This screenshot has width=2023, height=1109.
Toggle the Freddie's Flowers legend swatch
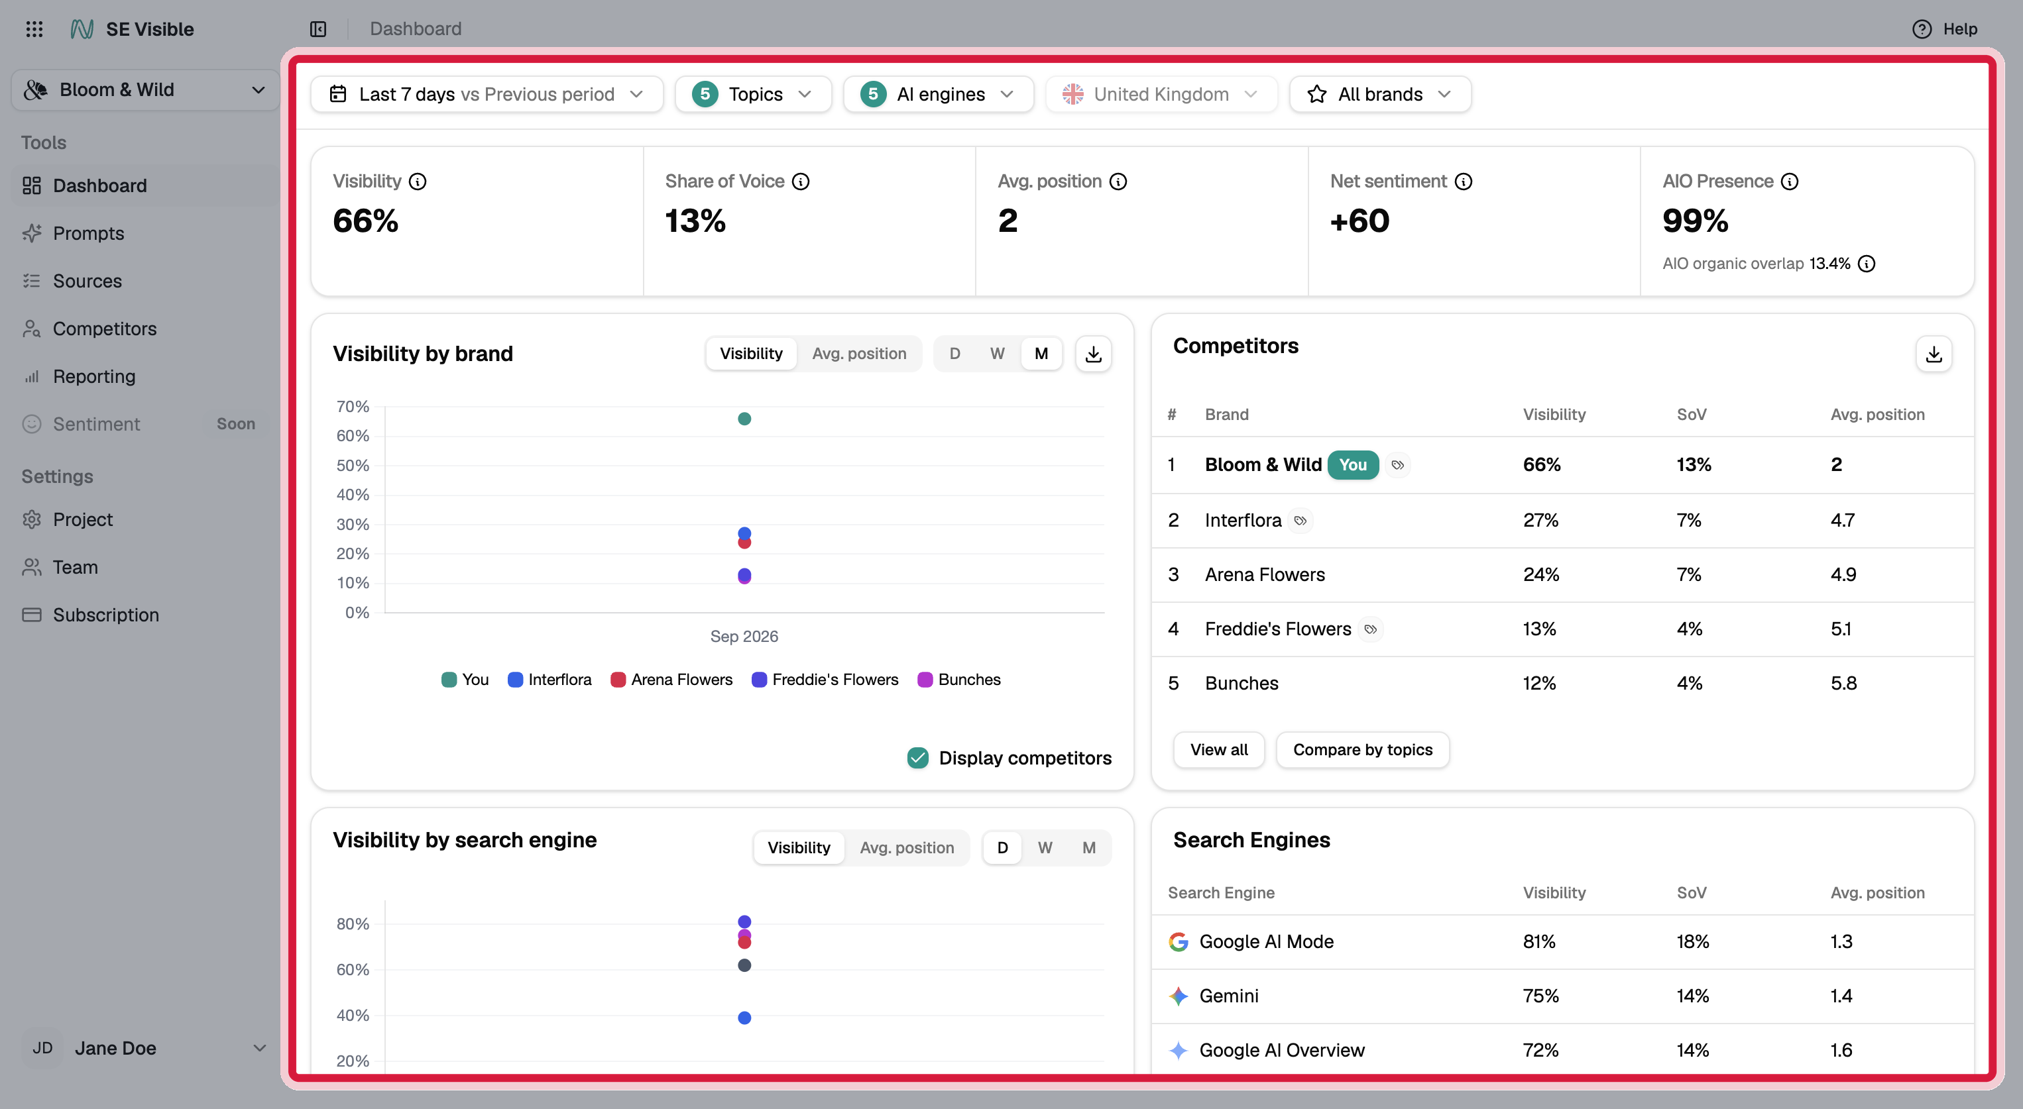coord(760,680)
